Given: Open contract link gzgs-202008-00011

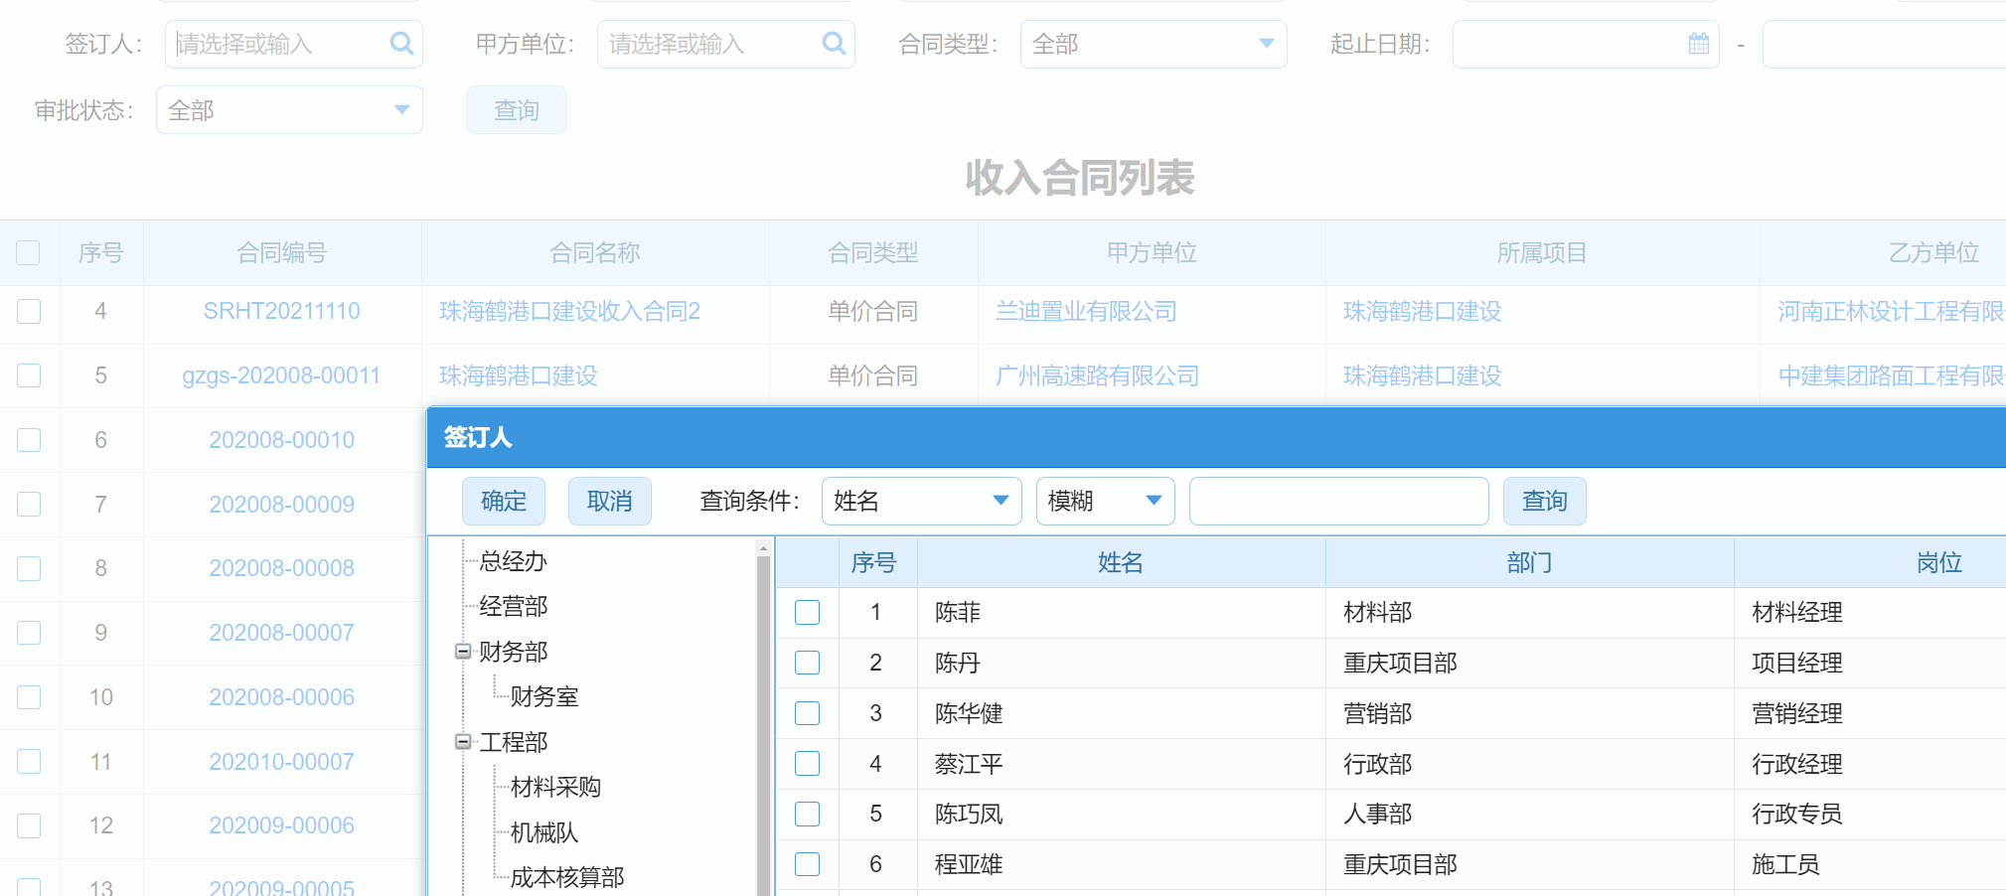Looking at the screenshot, I should click(x=281, y=375).
